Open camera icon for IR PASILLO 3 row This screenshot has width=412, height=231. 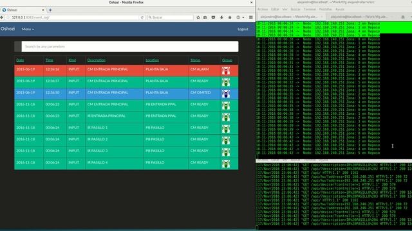pos(226,152)
